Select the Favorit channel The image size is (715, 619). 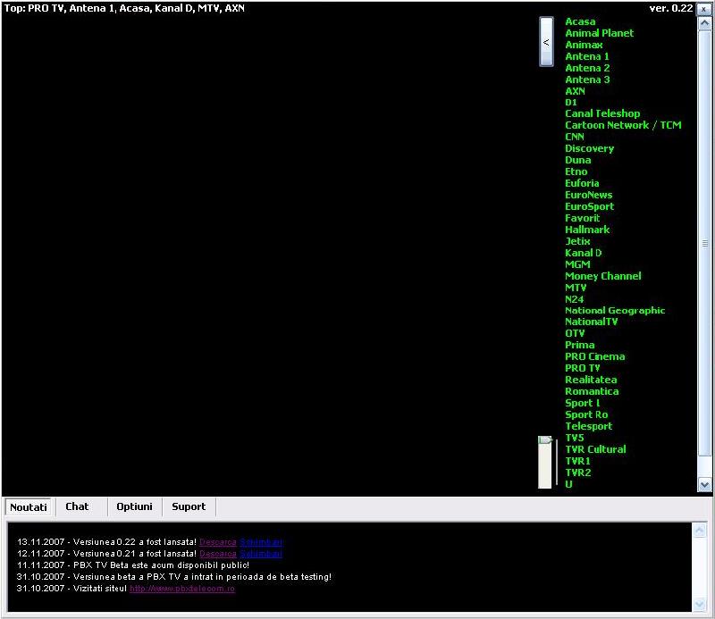(x=583, y=218)
